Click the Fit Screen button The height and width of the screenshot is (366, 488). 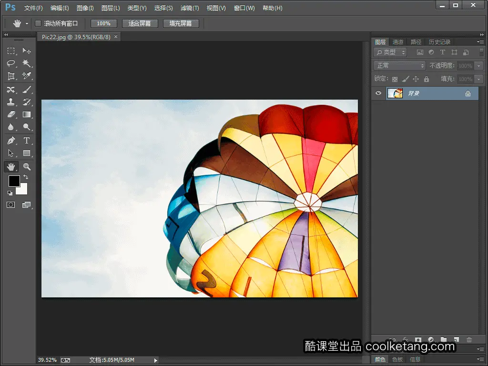click(x=140, y=23)
